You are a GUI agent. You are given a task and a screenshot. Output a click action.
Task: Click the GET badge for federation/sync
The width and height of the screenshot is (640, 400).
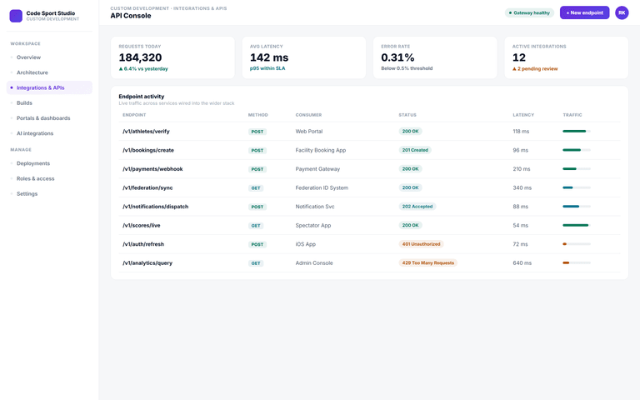click(x=256, y=188)
